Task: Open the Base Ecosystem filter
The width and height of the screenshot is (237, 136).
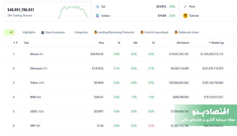Action: [x=53, y=32]
